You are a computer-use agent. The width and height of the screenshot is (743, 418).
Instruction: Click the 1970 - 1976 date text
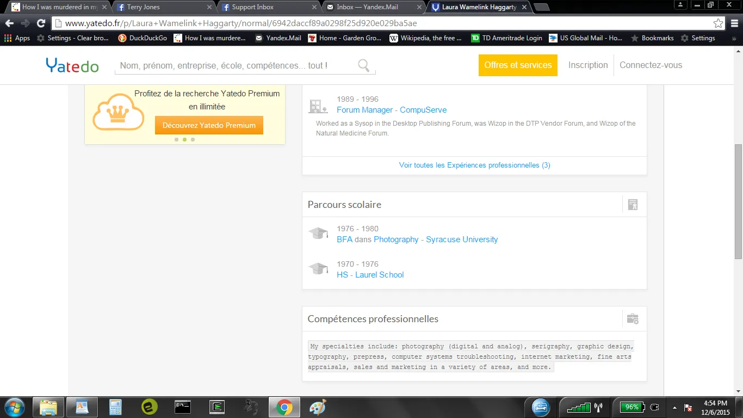(357, 264)
